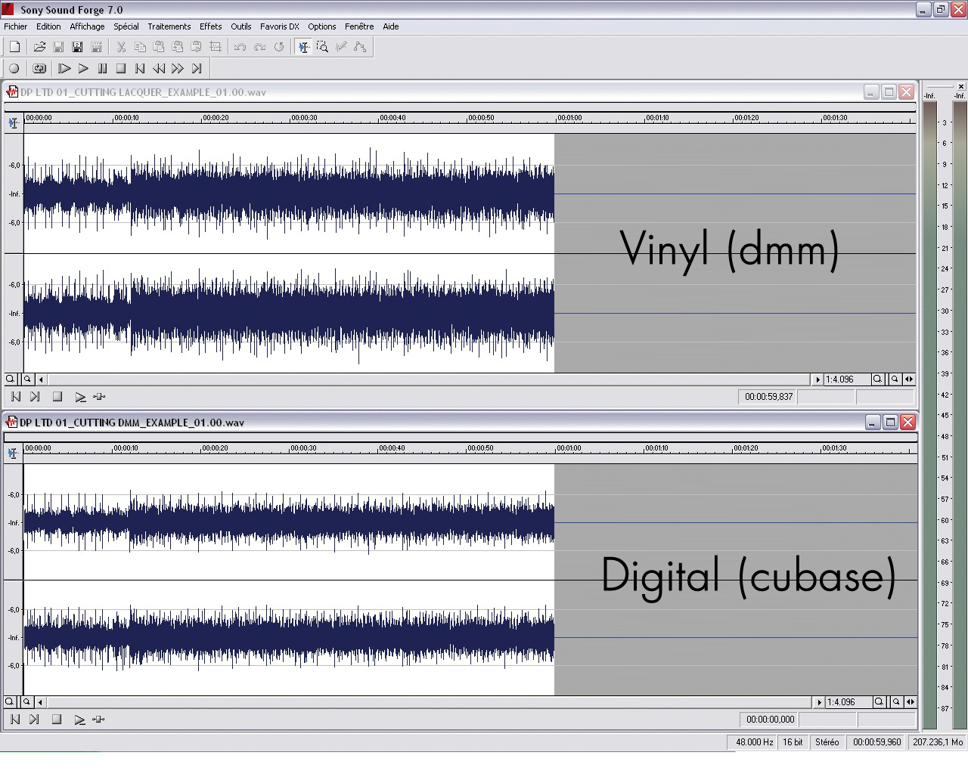
Task: Open edit tool selector in LACQUER window
Action: pos(13,122)
